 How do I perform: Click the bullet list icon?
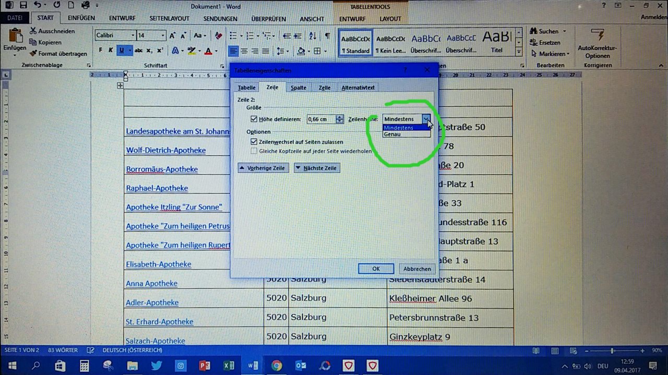(x=233, y=35)
